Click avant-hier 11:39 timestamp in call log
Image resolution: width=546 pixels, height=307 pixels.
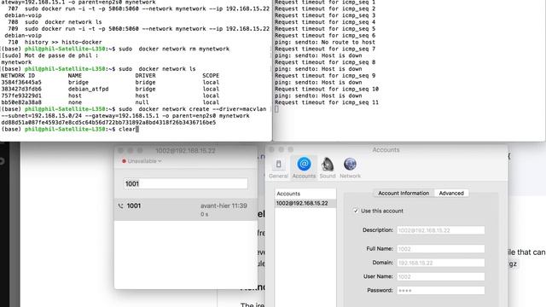pyautogui.click(x=224, y=206)
